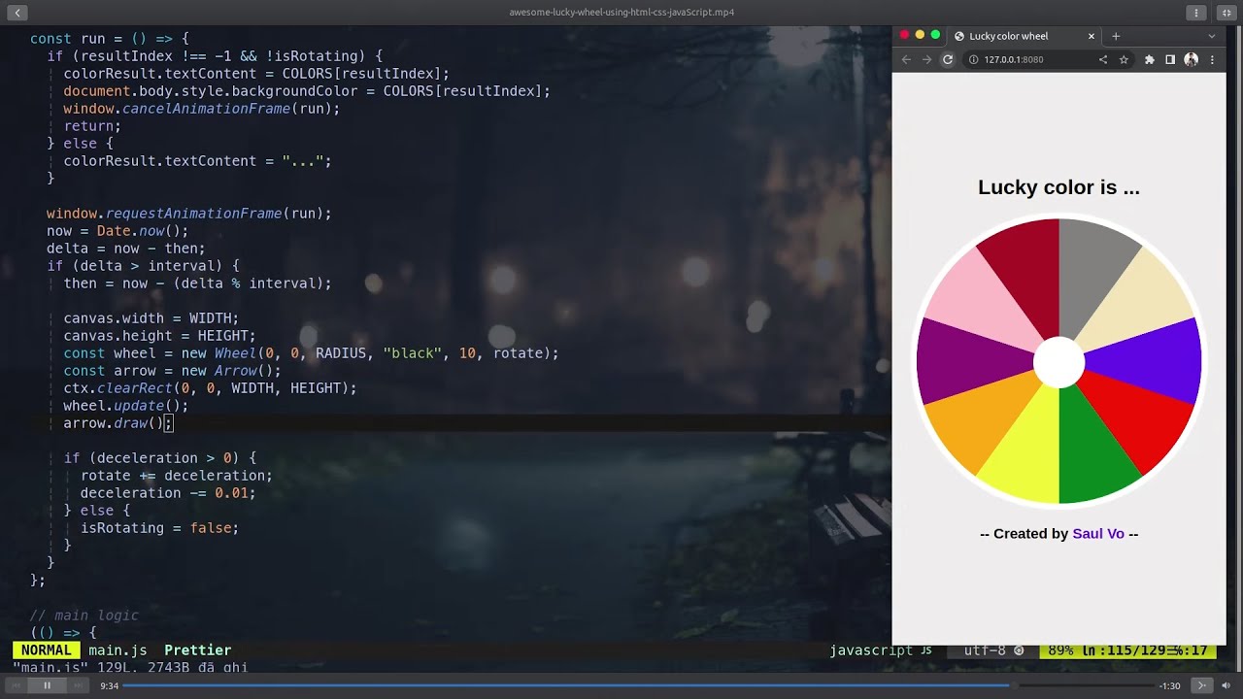This screenshot has height=699, width=1243.
Task: Click the 'wheel.update();' code line
Action: click(126, 406)
